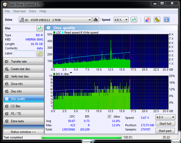The width and height of the screenshot is (181, 143).
Task: Click the Speed value 3.67 X
Action: coord(145,118)
